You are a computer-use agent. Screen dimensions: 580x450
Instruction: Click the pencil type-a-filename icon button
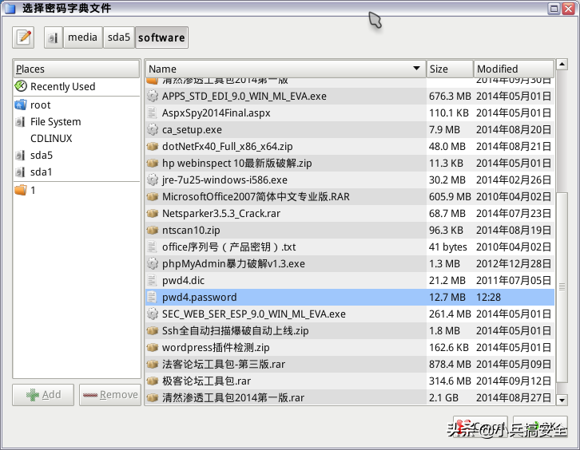(23, 37)
